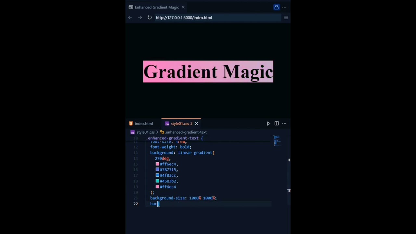Click the linear-gradient( text
Viewport: 416px width, 234px height.
coord(196,153)
